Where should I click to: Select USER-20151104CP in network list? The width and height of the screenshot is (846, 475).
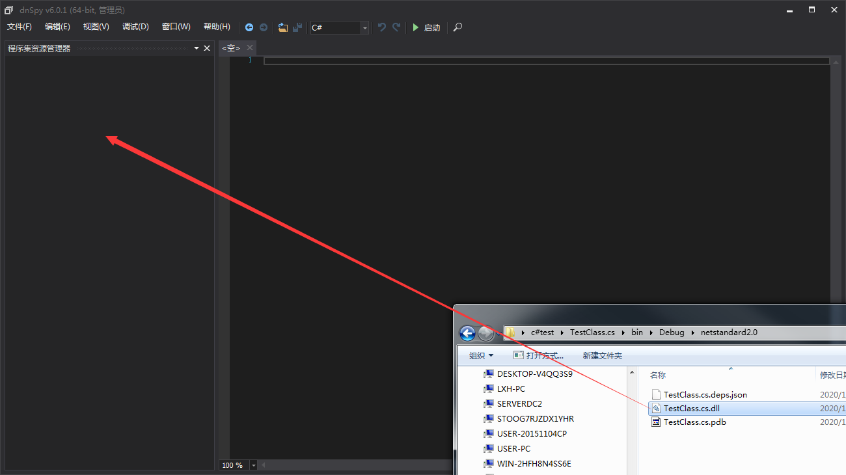pyautogui.click(x=533, y=434)
